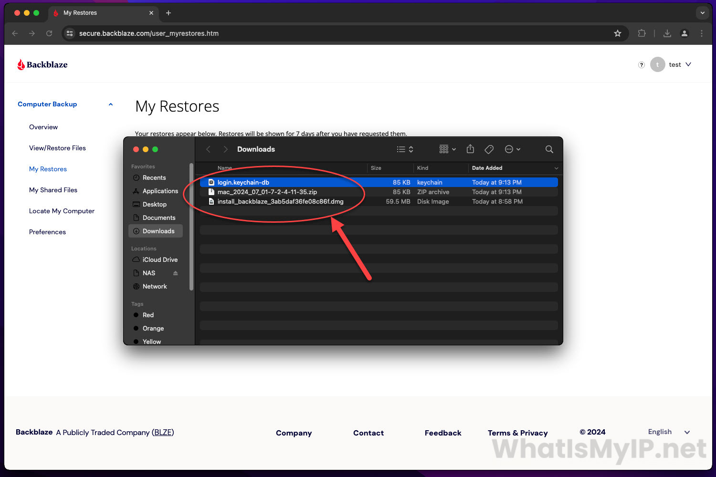This screenshot has height=477, width=716.
Task: Eject the NAS volume
Action: [x=175, y=273]
